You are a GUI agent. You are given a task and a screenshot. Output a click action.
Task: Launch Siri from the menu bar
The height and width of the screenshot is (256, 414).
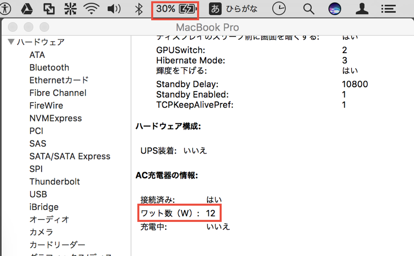coord(334,9)
